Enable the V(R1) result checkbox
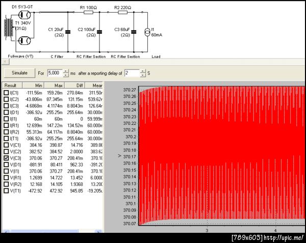Viewport: 306px width, 243px height. coord(6,177)
